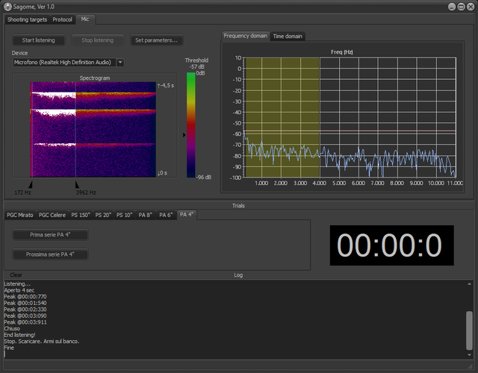Click 'Stop. Scaricare. Armi sul banco.' log line

(42, 342)
